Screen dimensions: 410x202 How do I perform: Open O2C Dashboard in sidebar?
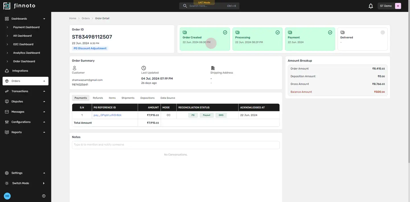(x=23, y=44)
